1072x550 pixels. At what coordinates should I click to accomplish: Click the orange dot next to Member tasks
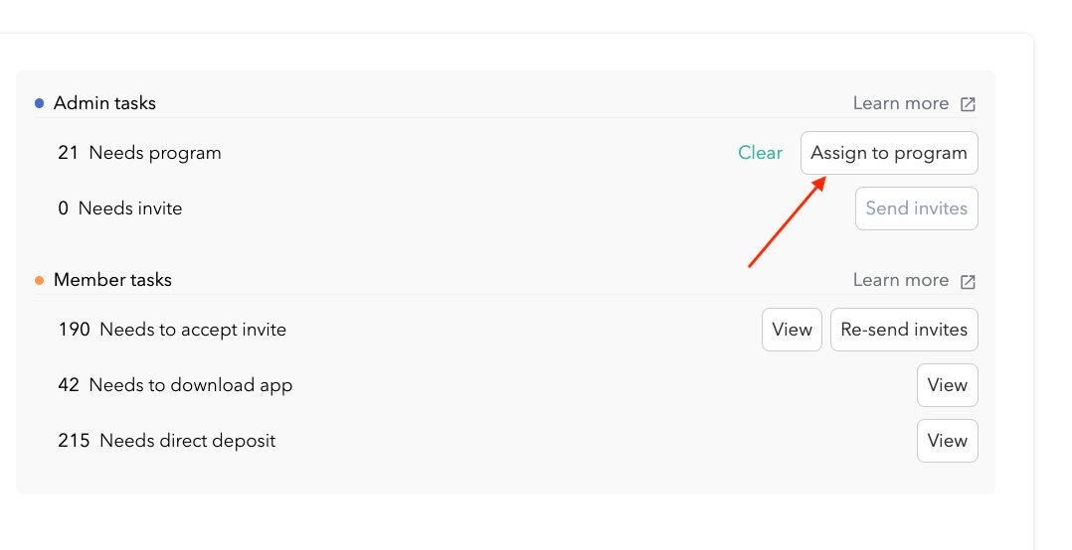point(40,280)
